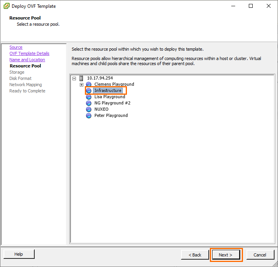Select the Lisa Playground resource pool
Image resolution: width=278 pixels, height=267 pixels.
tap(109, 97)
